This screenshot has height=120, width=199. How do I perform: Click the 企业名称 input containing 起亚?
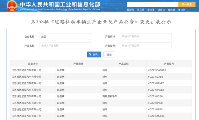(x=65, y=36)
